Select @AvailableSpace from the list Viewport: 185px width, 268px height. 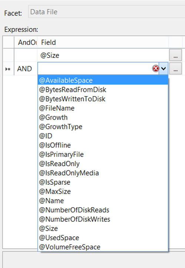point(103,80)
